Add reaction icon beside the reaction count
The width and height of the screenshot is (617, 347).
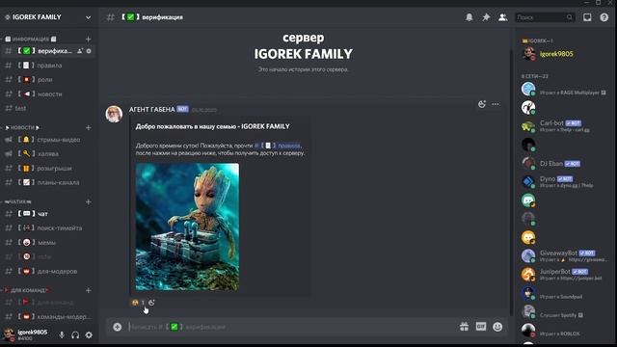pos(151,303)
